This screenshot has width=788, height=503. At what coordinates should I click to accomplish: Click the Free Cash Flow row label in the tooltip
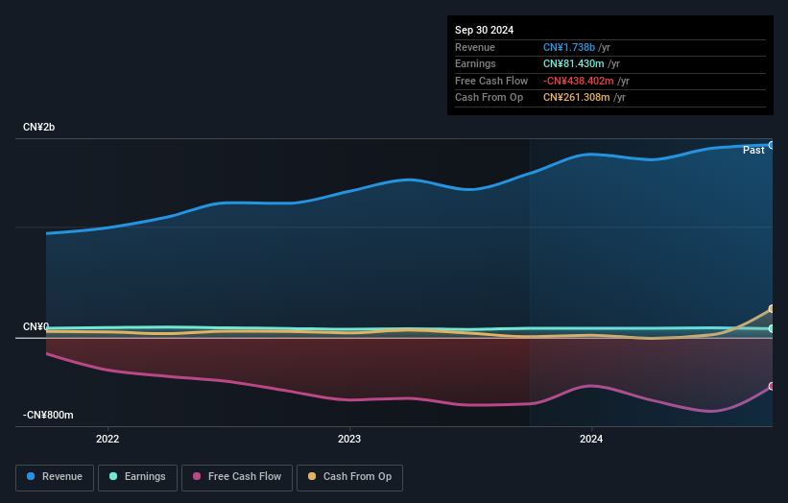coord(491,81)
